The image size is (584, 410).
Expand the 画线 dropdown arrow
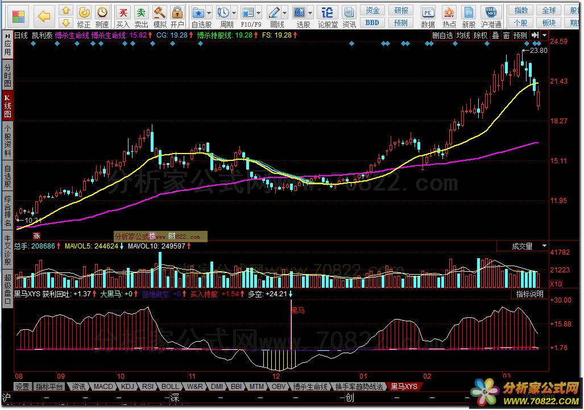point(285,14)
